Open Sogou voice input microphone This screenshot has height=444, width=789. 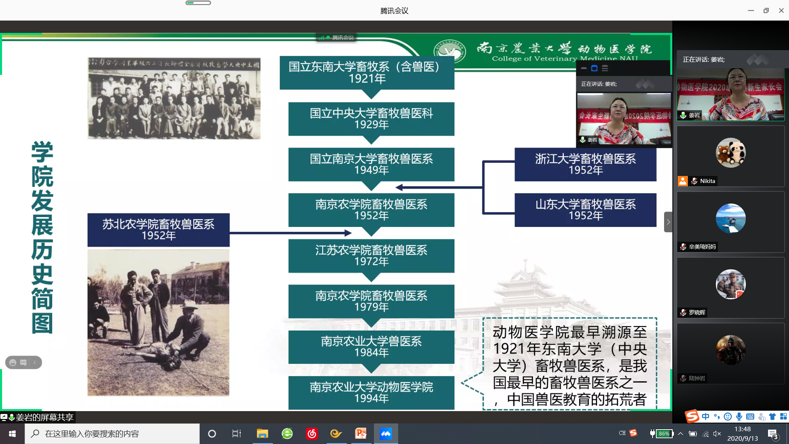pyautogui.click(x=739, y=416)
